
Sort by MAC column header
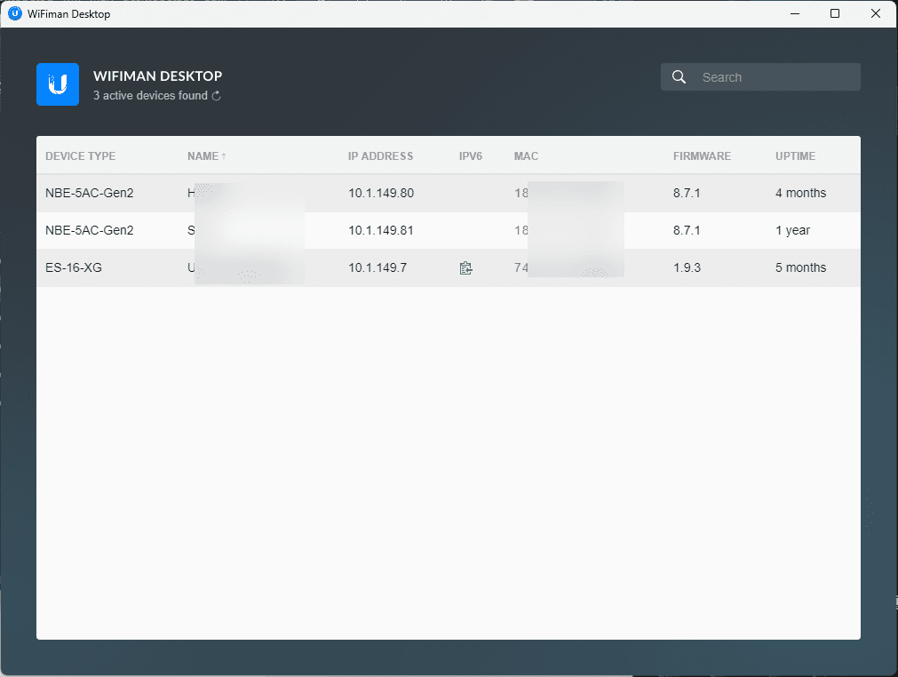[527, 156]
